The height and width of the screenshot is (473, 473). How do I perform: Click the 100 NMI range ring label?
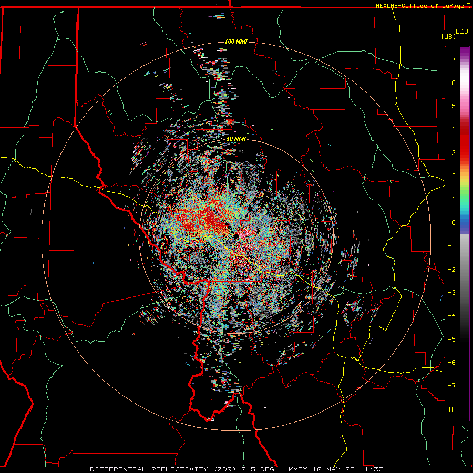tap(236, 42)
